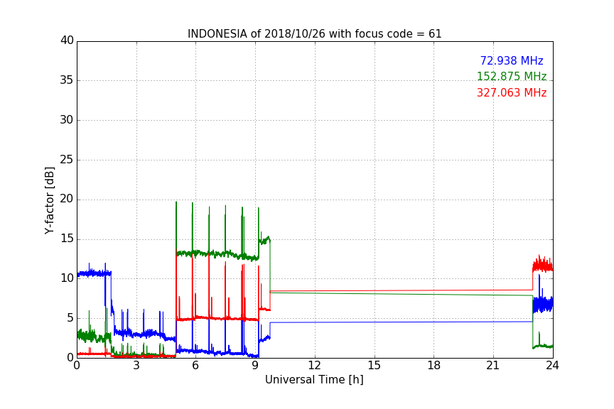Click the y-axis tick label 40
614x409 pixels.
point(67,40)
